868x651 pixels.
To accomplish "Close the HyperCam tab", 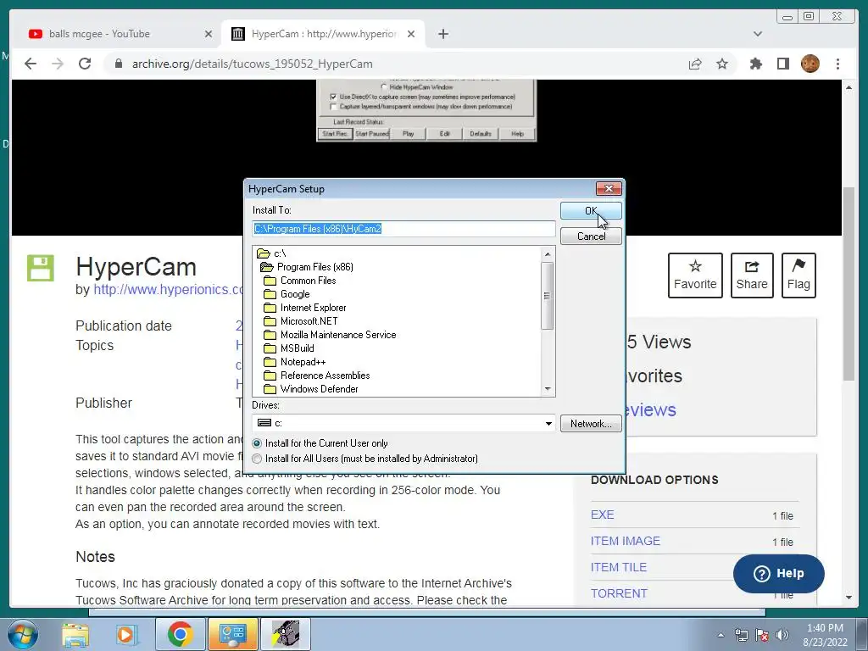I will (x=411, y=34).
